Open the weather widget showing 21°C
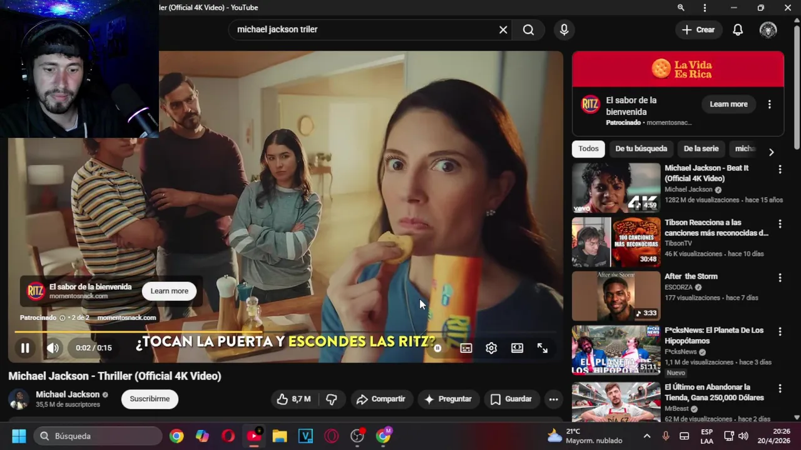Screen dimensions: 801x450 584,436
